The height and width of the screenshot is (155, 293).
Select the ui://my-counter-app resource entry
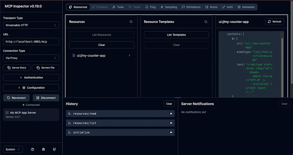tap(102, 56)
